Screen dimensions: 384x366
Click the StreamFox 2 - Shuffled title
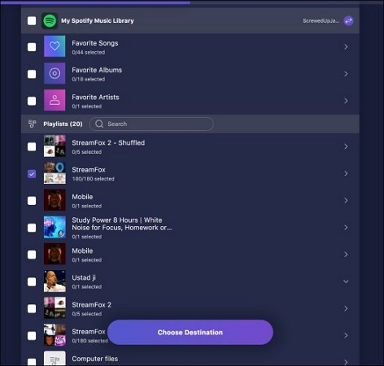point(108,142)
